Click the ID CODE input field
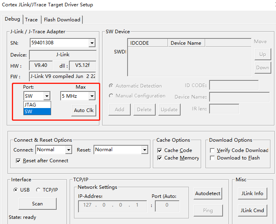This screenshot has height=224, width=276. point(234,85)
